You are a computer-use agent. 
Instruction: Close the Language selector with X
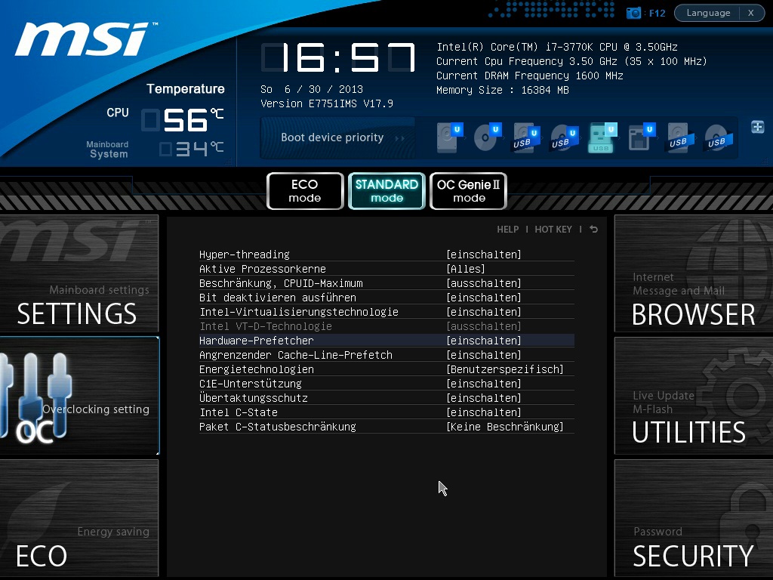click(x=751, y=13)
